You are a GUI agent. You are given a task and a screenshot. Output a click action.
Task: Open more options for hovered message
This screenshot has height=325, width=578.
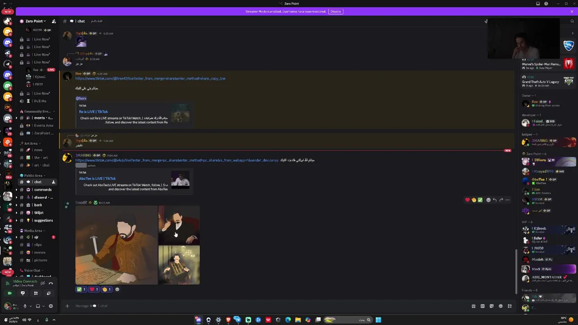tap(507, 200)
